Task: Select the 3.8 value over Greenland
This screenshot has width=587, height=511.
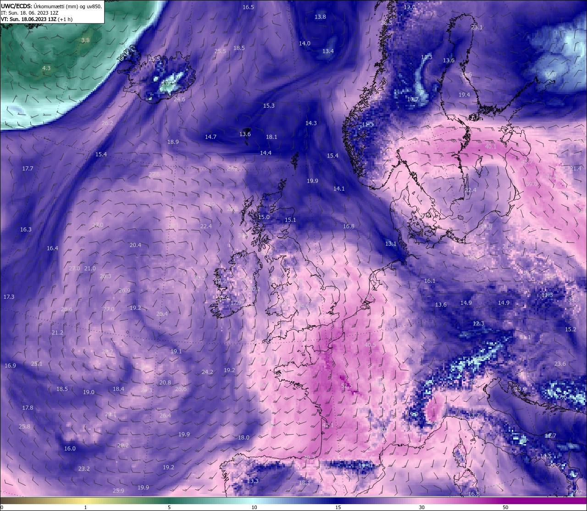Action: 85,40
